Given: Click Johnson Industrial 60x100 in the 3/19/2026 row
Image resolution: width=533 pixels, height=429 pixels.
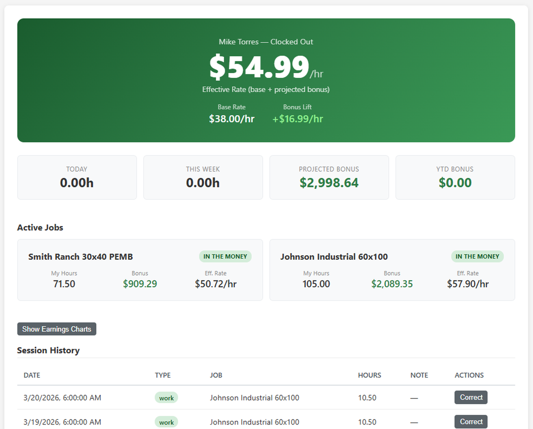Looking at the screenshot, I should click(255, 422).
